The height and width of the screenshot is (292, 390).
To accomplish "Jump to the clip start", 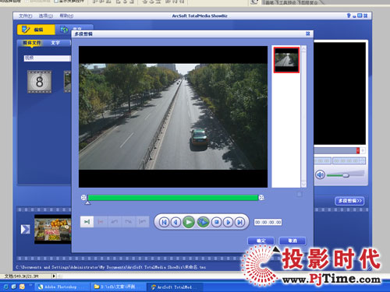I will coord(164,222).
